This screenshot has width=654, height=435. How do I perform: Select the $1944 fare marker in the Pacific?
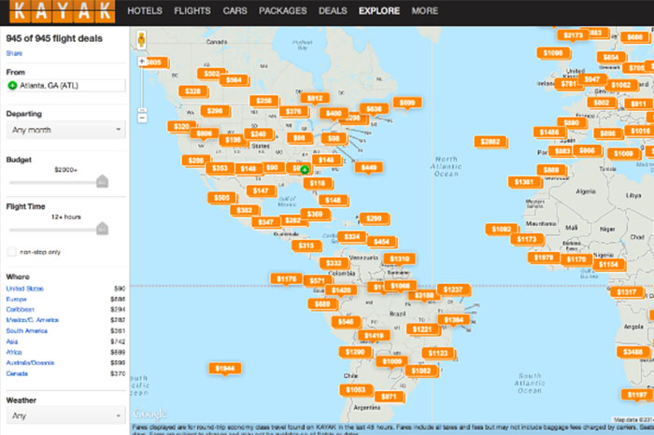coord(225,369)
